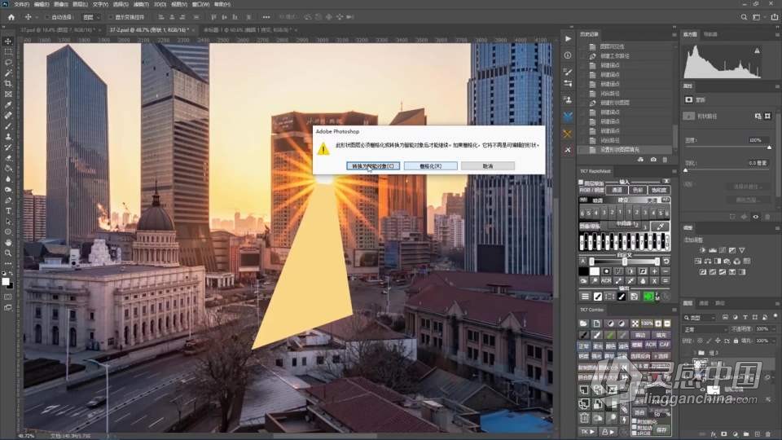The height and width of the screenshot is (440, 782).
Task: Click the open folder icon in TK7 Combo
Action: [x=583, y=323]
